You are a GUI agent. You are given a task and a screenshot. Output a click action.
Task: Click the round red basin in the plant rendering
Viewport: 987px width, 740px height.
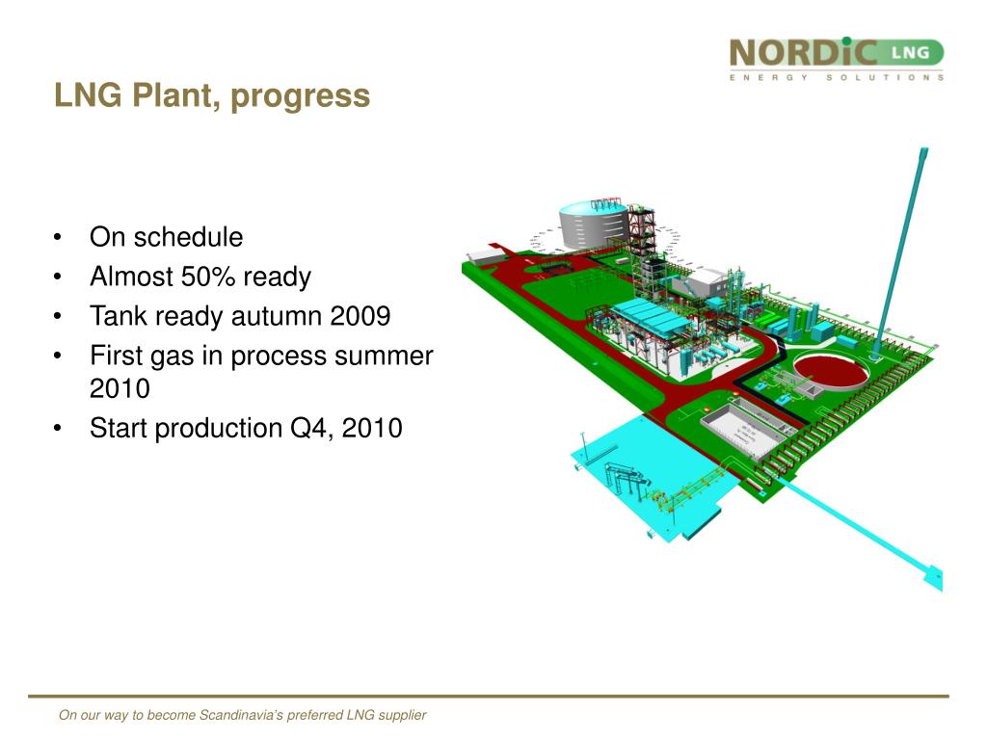point(830,371)
